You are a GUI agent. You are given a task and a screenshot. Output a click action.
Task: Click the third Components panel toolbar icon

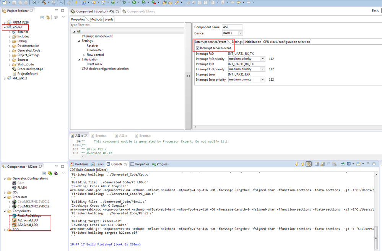point(56,173)
